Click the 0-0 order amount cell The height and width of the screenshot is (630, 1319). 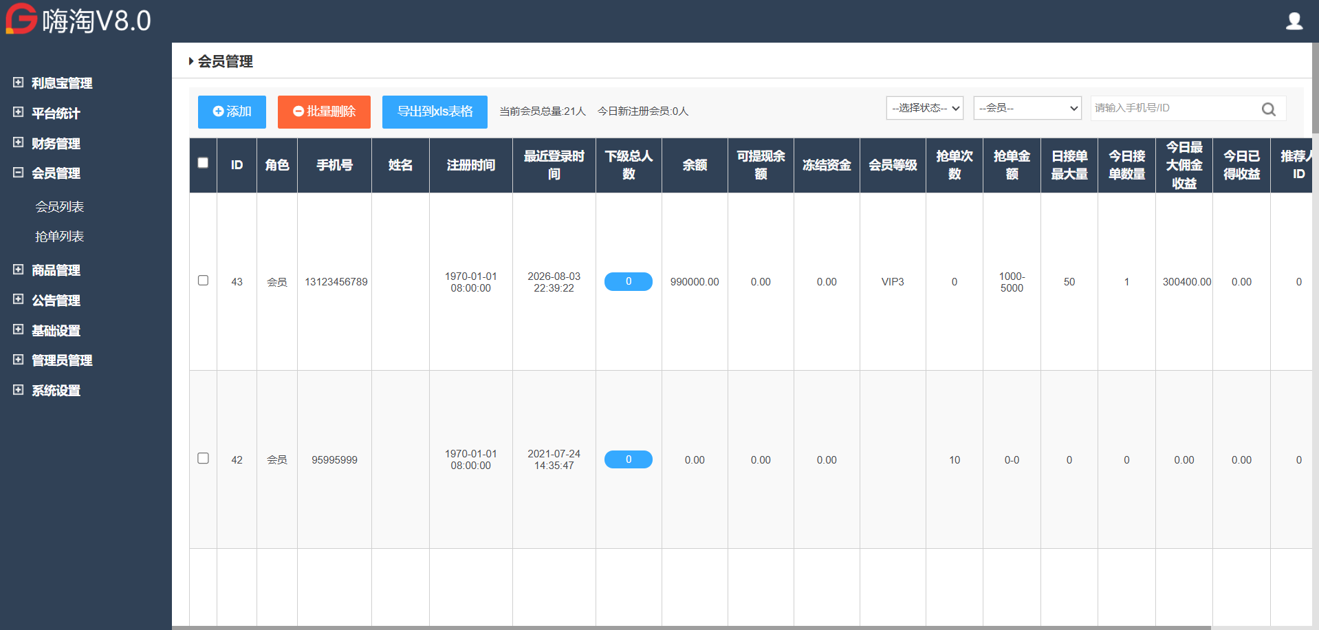(1012, 460)
